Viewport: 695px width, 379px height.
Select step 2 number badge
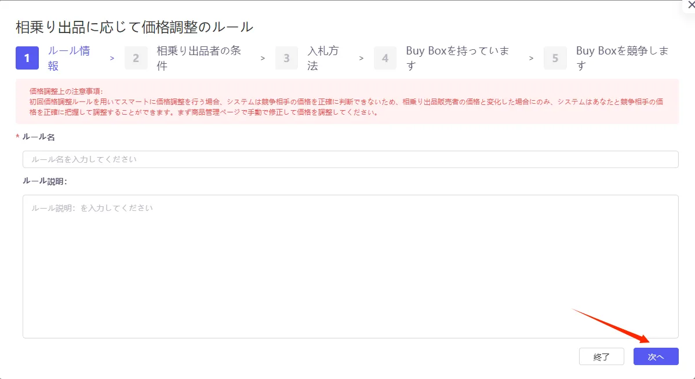click(x=136, y=58)
